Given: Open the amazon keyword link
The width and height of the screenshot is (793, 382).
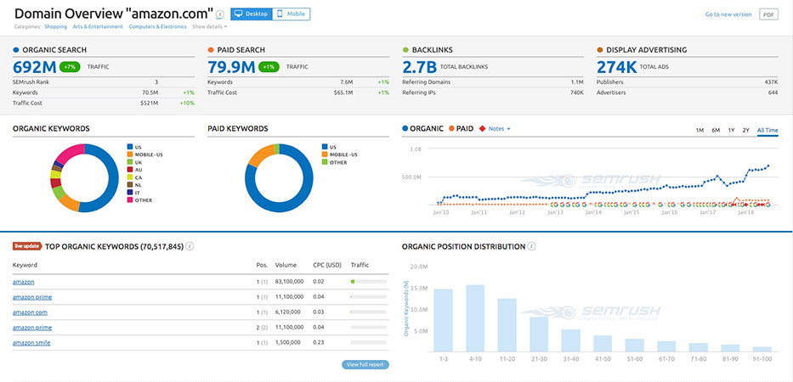Looking at the screenshot, I should point(23,282).
